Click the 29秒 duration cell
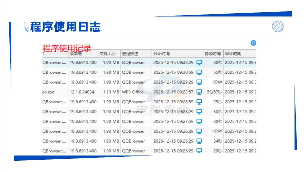The image size is (306, 172). pos(218,151)
